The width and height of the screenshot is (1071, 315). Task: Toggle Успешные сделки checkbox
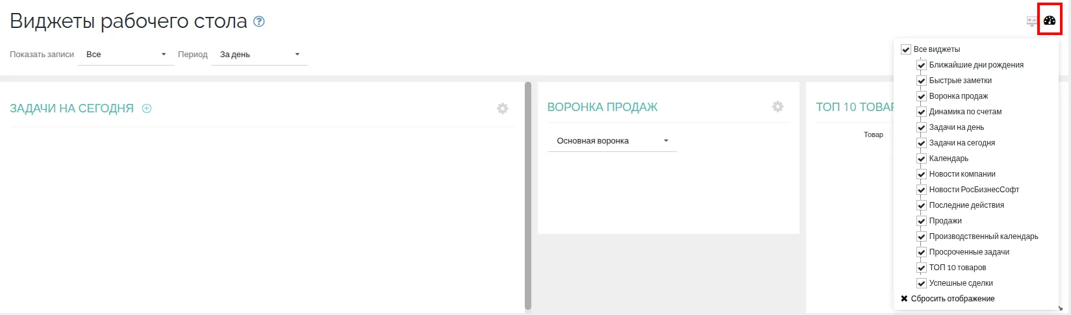(921, 283)
